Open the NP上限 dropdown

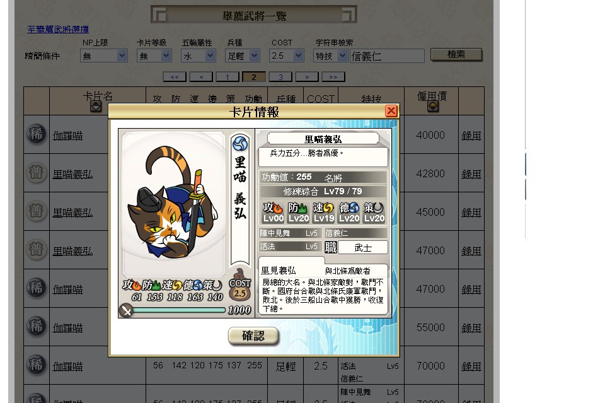[104, 55]
